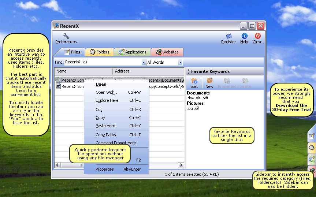316x197 pixels.
Task: Click the horizontal scrollbar right arrow
Action: tap(181, 165)
